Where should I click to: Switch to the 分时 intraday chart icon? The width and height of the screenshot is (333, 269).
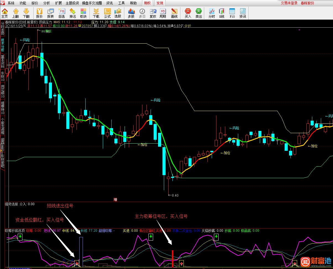pos(212,13)
